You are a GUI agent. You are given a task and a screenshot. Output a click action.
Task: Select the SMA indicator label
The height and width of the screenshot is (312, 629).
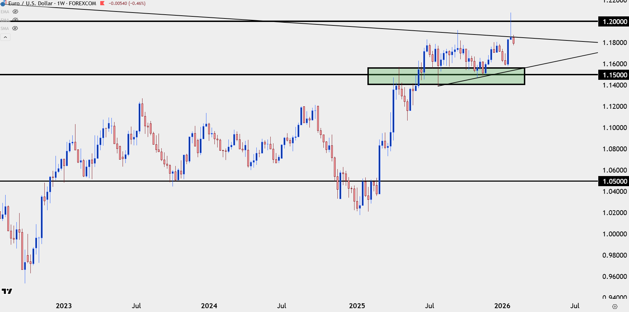[5, 29]
